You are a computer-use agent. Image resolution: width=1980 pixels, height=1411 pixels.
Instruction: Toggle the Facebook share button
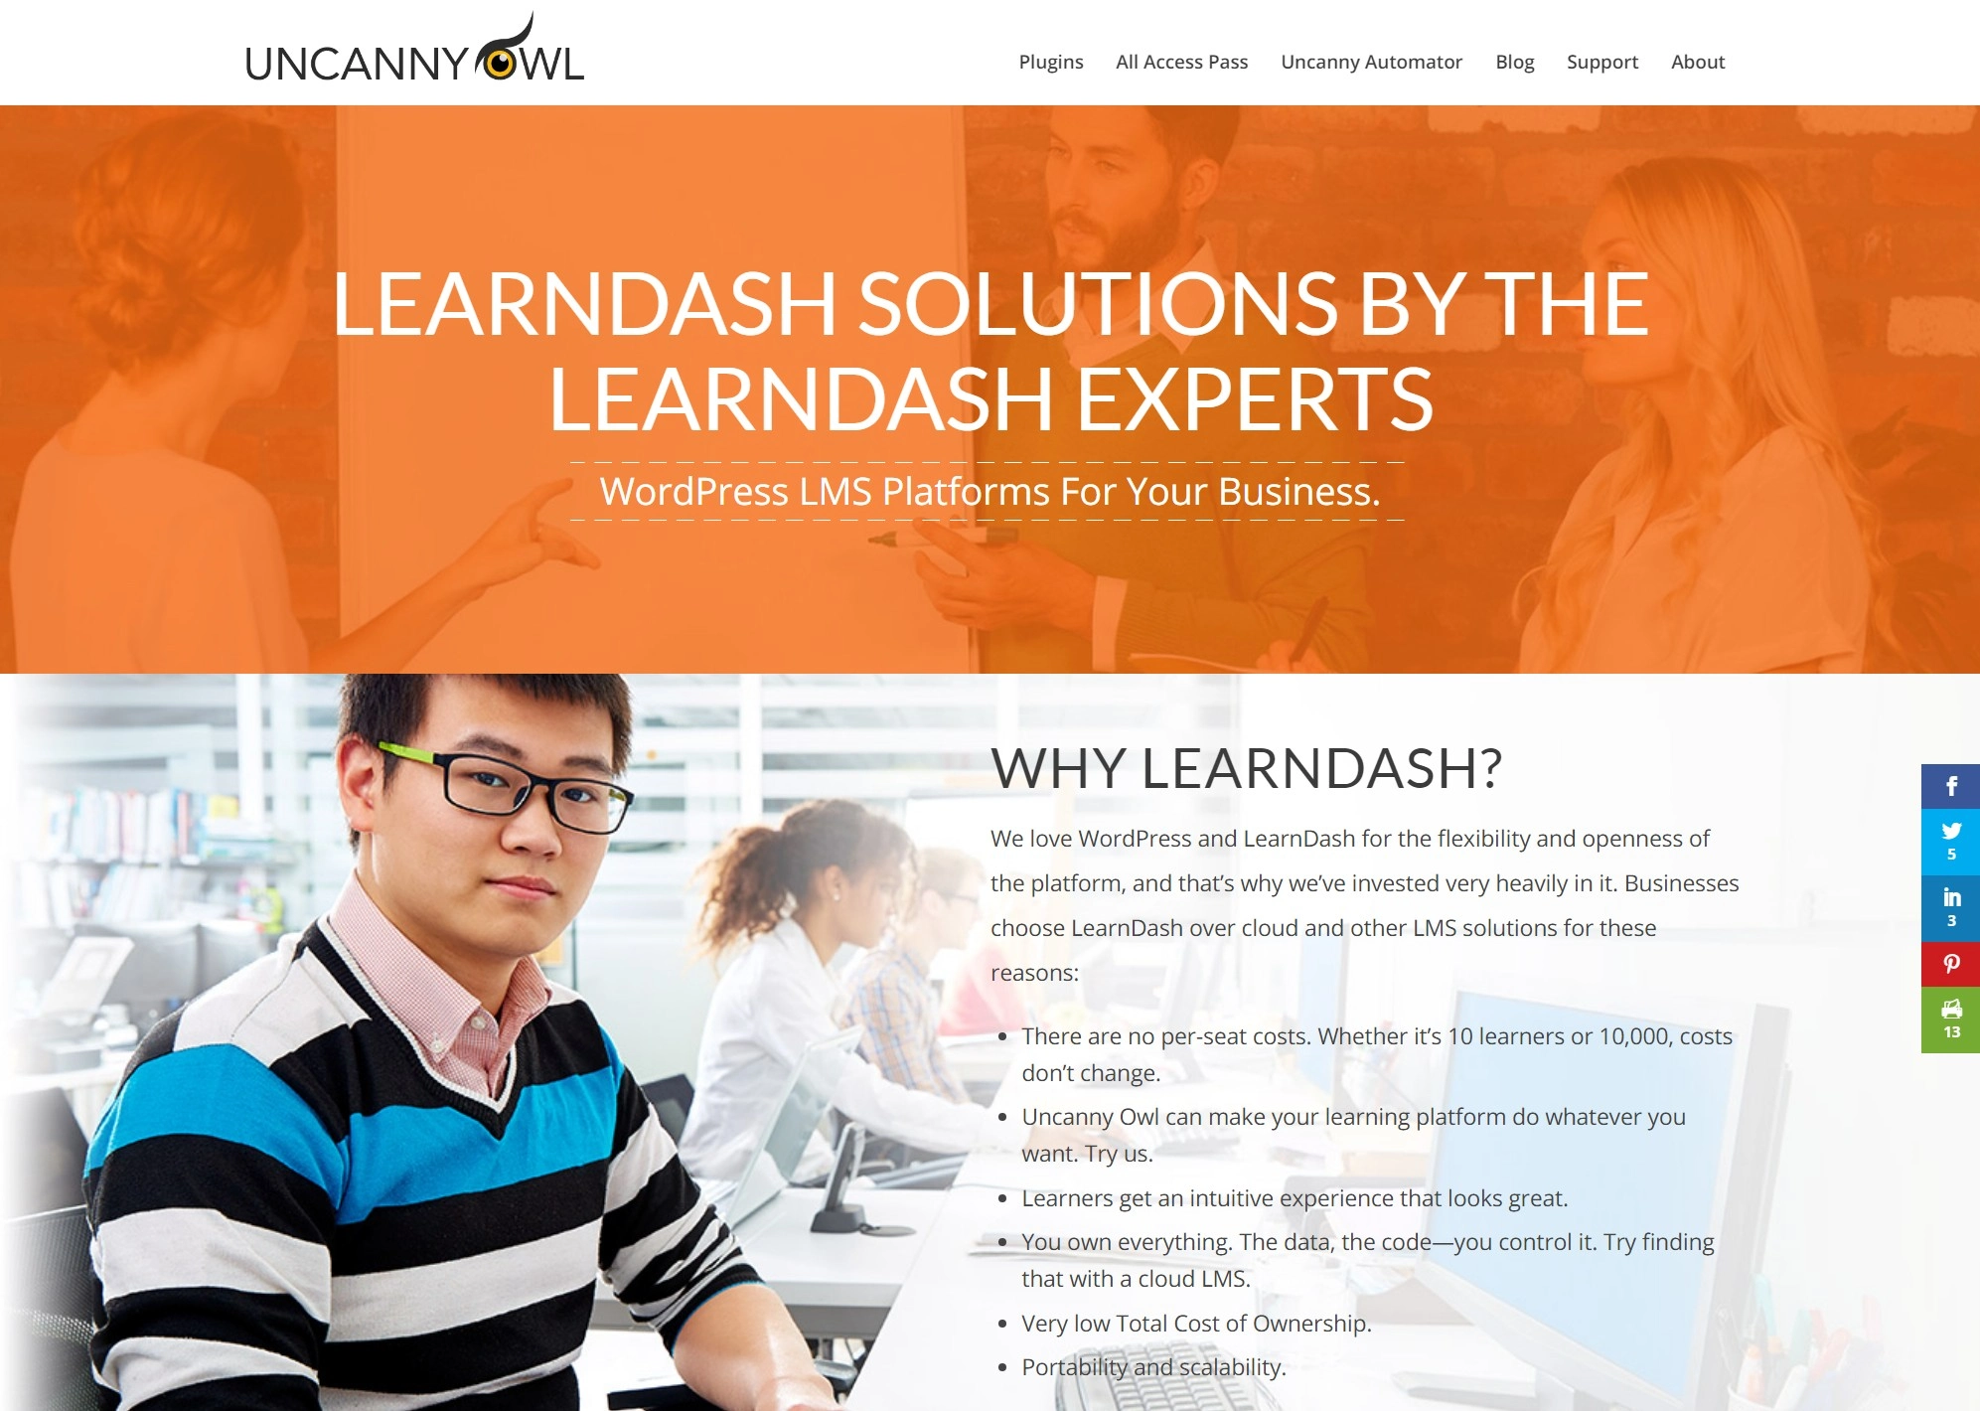click(x=1951, y=788)
